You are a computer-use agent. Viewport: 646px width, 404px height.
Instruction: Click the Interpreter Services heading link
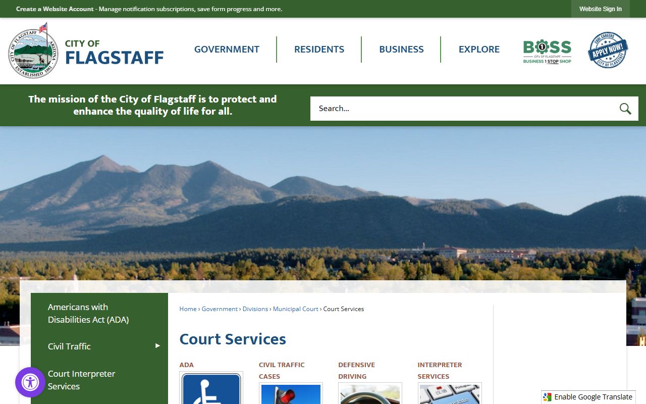click(440, 371)
